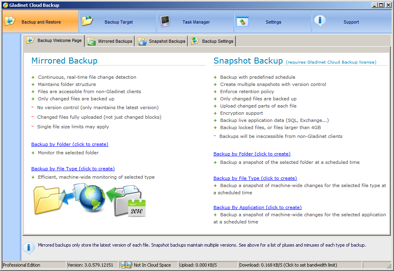Screen dimensions: 394x271
Task: Click the Backup Settings tab icon
Action: coord(195,41)
